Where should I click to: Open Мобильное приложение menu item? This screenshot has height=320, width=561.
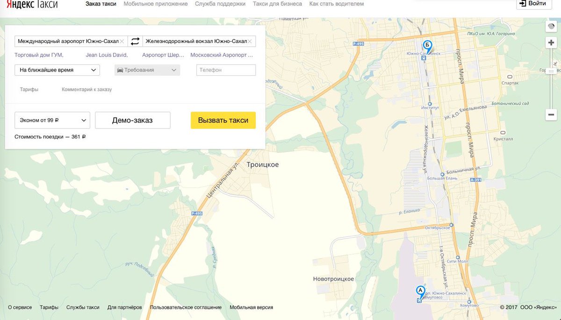tap(156, 4)
